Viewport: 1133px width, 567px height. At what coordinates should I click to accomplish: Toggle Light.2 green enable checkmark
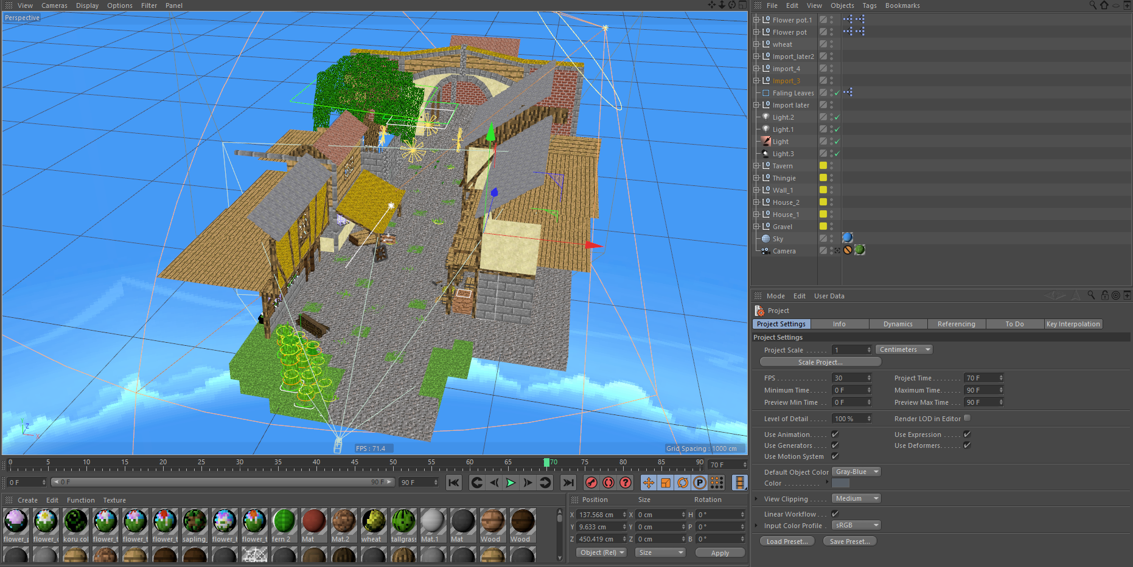coord(837,117)
